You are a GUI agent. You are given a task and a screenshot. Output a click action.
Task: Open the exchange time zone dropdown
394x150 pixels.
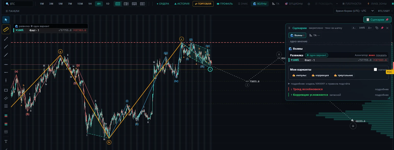pyautogui.click(x=354, y=11)
